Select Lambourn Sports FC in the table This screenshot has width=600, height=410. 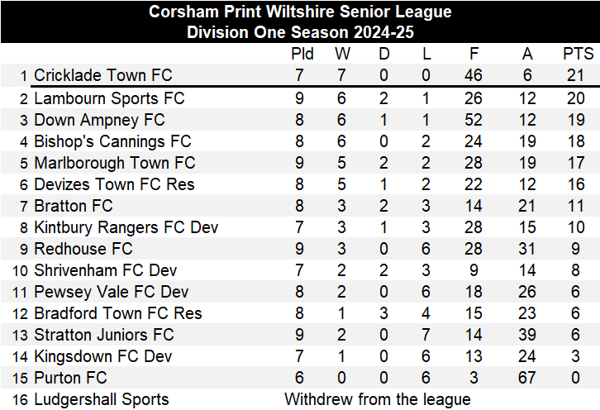pos(108,98)
